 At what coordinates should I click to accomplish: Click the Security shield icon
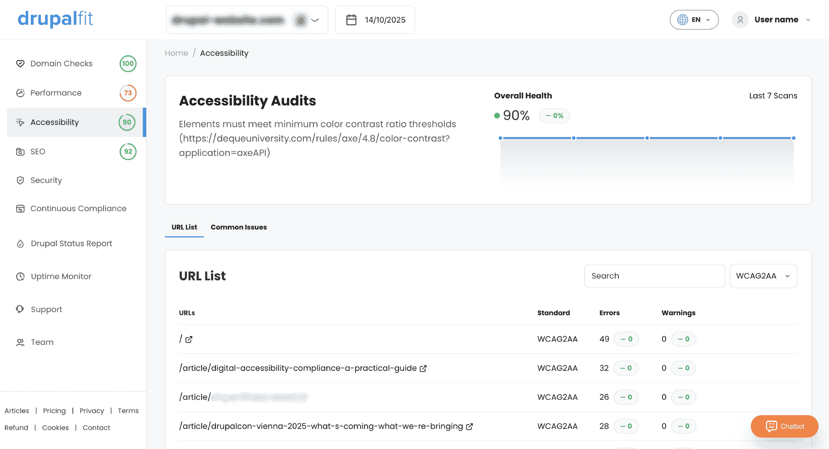[x=20, y=180]
